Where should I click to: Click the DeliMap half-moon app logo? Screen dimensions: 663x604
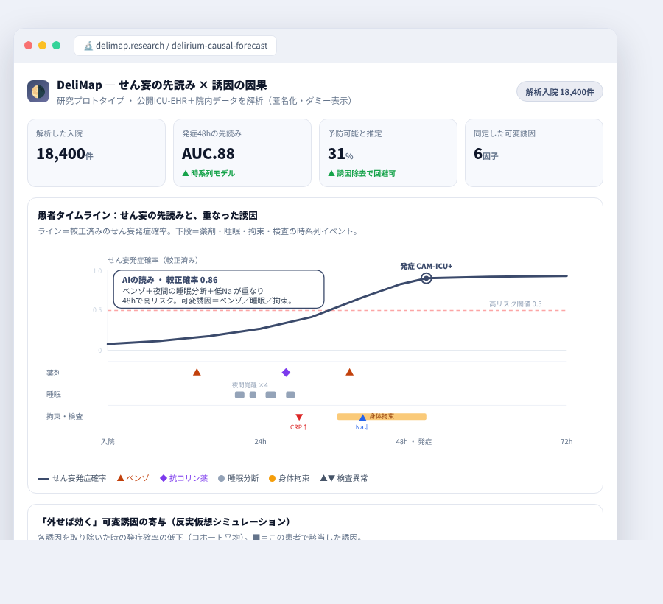[38, 91]
